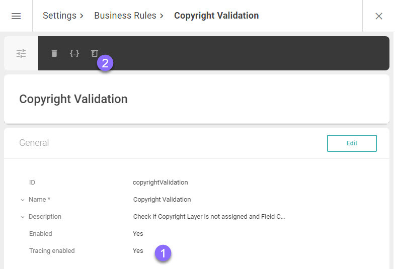This screenshot has width=395, height=269.
Task: Select the Tracing enabled value Yes
Action: tap(138, 250)
